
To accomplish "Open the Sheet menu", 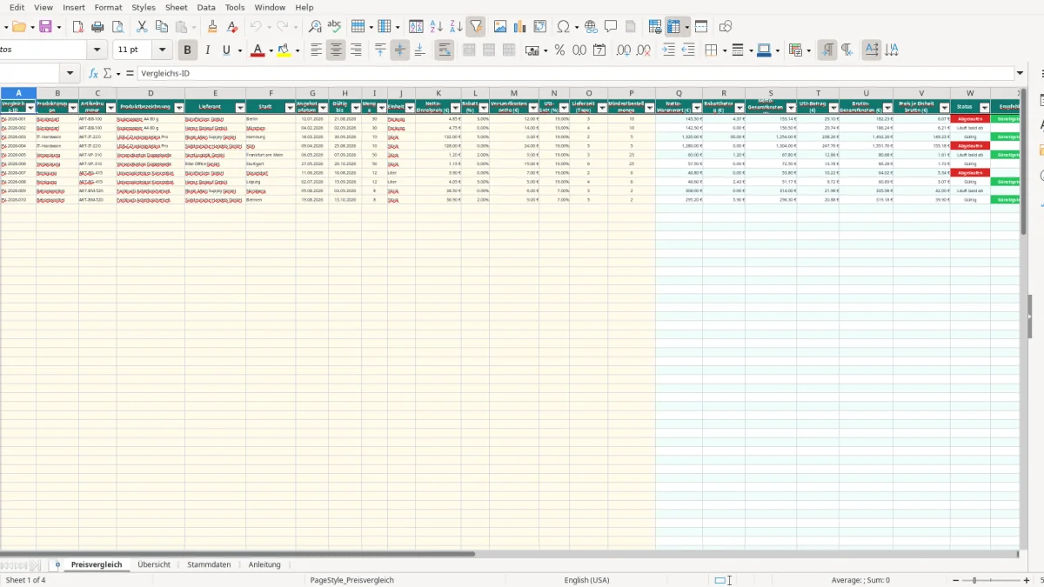I will (x=176, y=7).
